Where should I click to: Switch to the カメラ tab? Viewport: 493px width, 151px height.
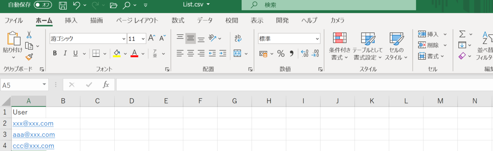pyautogui.click(x=337, y=20)
